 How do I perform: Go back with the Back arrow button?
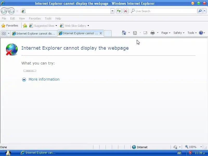click(4, 11)
